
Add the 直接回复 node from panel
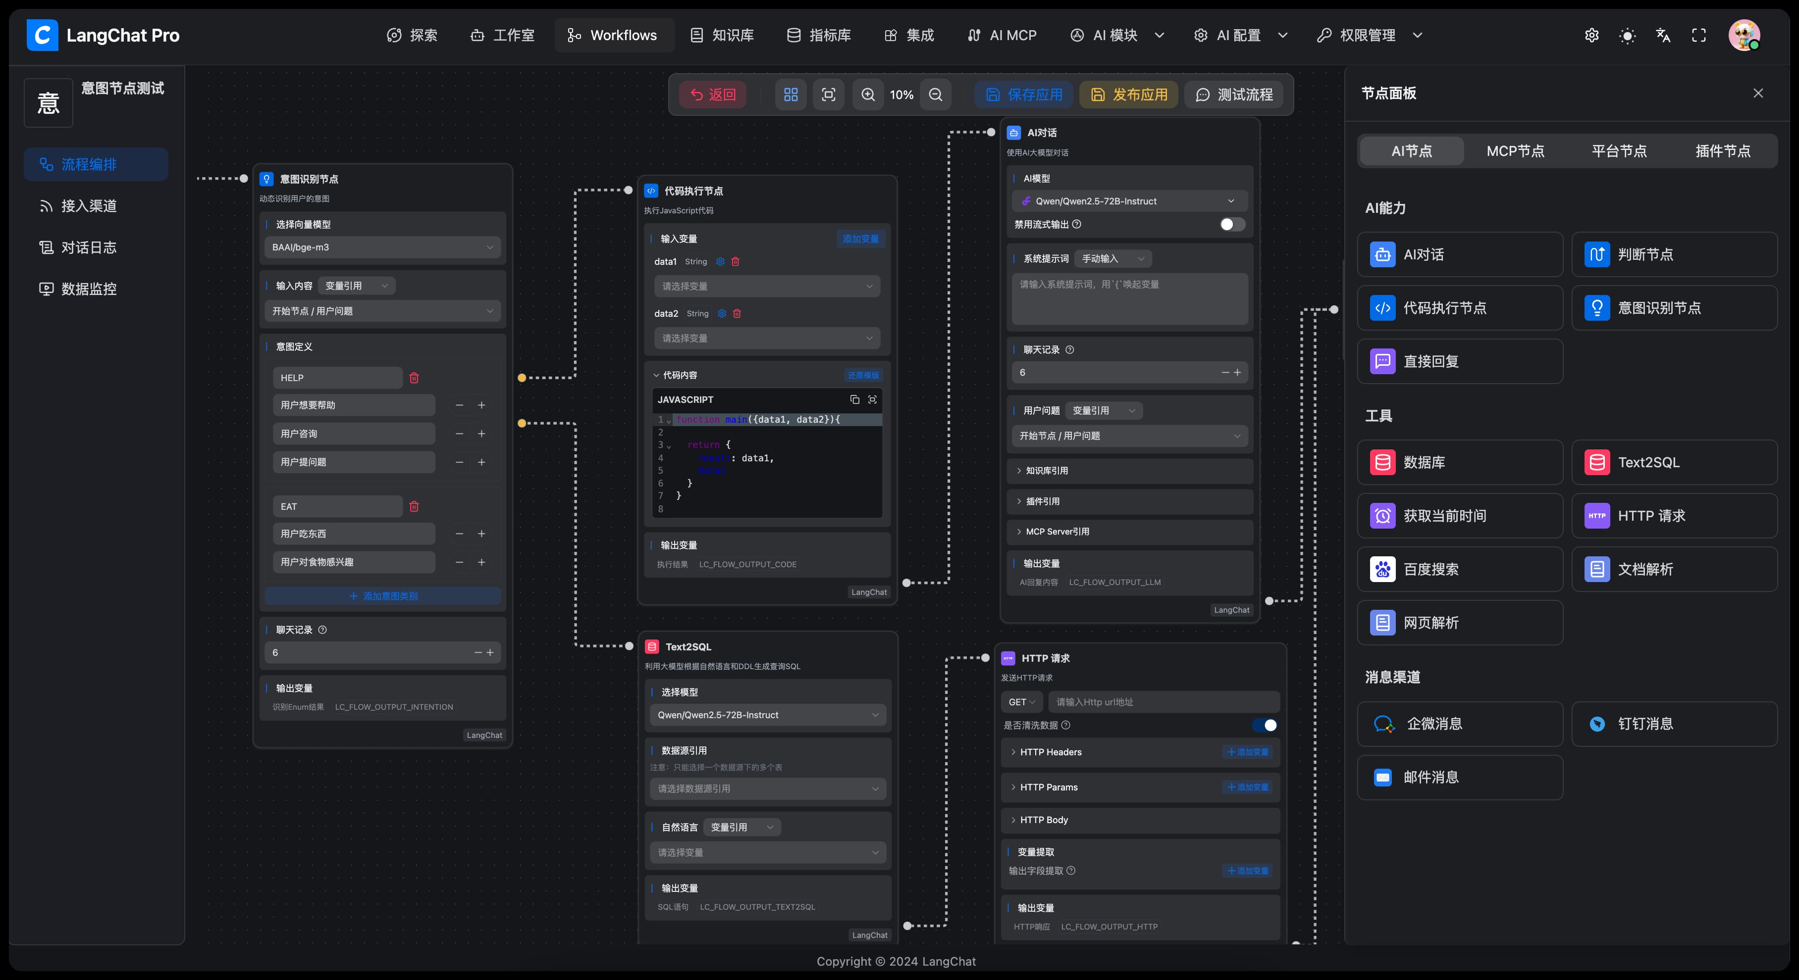pyautogui.click(x=1460, y=361)
